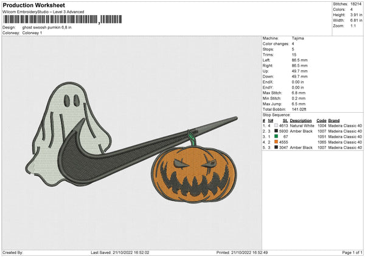
Task: Click 'Wilcom EmbroideryStudio – Level 3 Advanced' text
Action: pyautogui.click(x=43, y=12)
